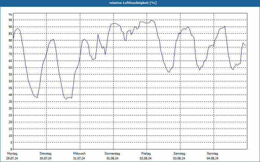260x162 pixels.
Task: Select the y-axis value 75
Action: pyautogui.click(x=10, y=47)
